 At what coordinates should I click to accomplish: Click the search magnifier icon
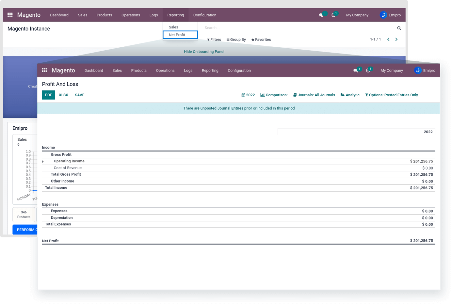tap(399, 28)
